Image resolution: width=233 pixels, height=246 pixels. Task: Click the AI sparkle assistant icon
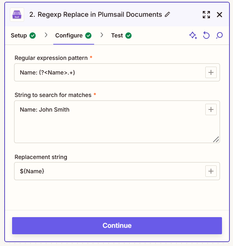tap(193, 35)
